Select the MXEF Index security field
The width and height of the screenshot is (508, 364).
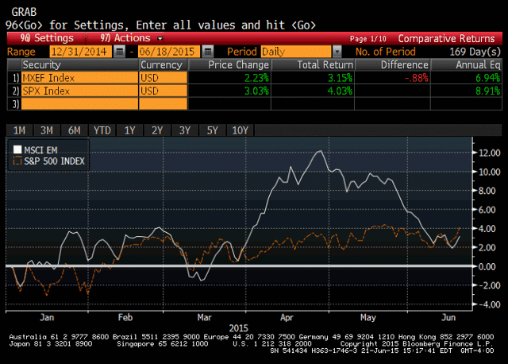click(x=79, y=78)
